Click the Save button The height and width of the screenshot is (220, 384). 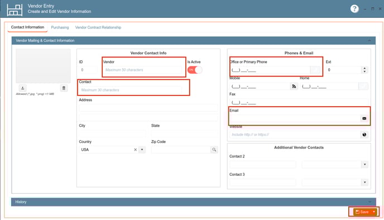pyautogui.click(x=362, y=212)
